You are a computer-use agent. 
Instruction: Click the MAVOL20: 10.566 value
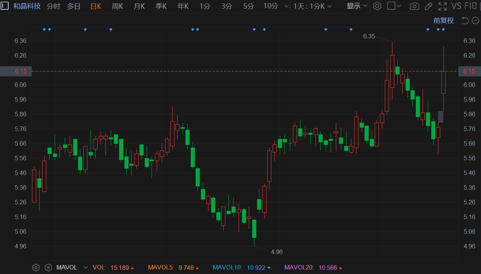coord(314,268)
